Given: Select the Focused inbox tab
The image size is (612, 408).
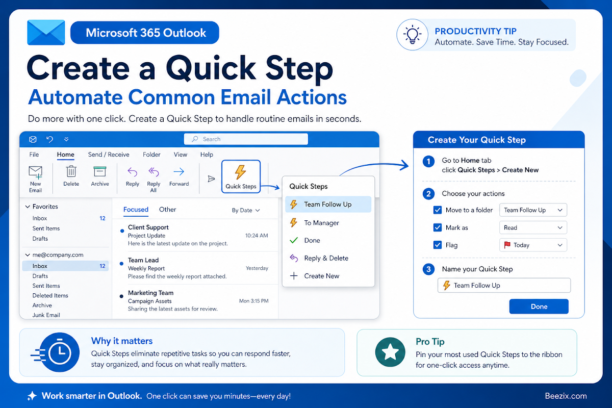Looking at the screenshot, I should tap(136, 210).
